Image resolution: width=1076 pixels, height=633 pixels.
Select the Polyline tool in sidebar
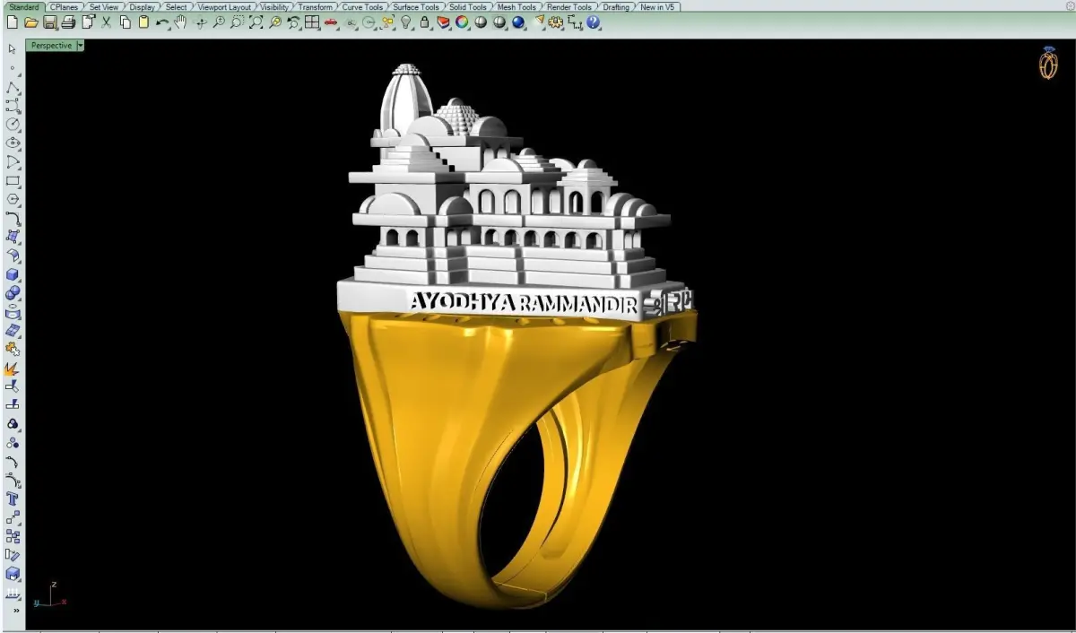coord(13,87)
